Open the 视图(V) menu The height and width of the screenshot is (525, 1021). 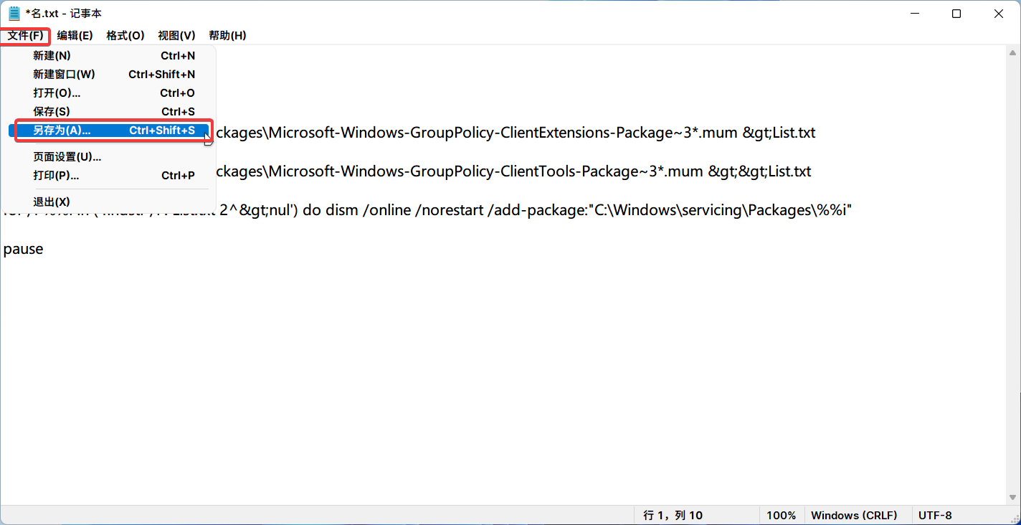click(176, 35)
